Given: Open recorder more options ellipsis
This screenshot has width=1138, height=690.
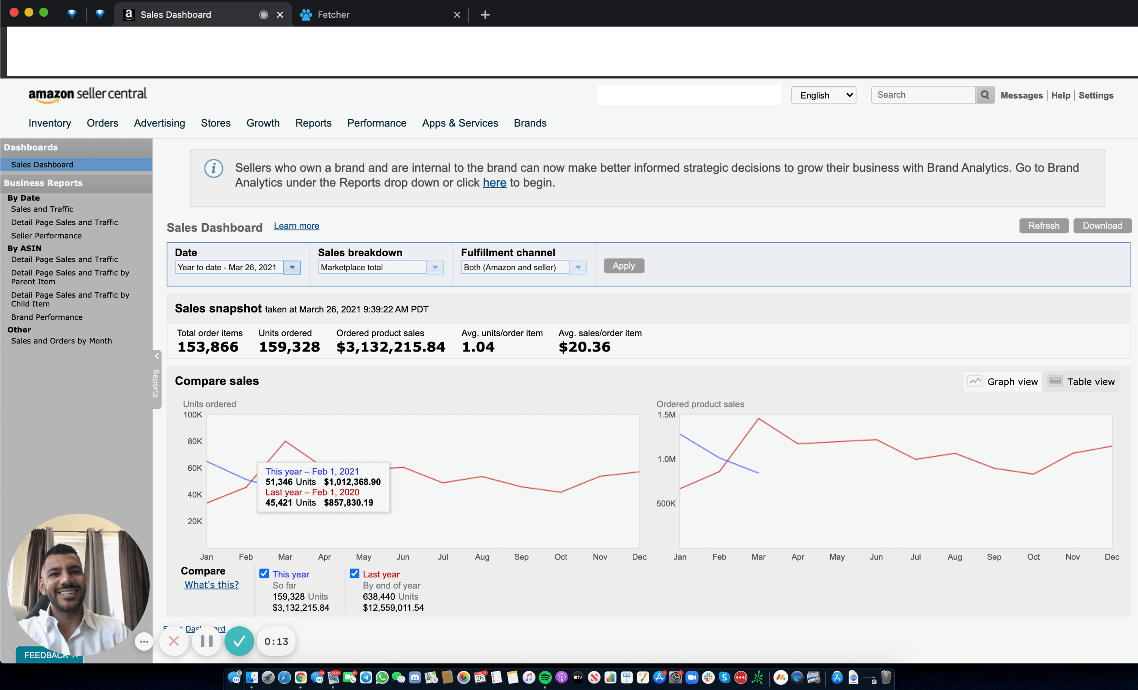Looking at the screenshot, I should coord(144,641).
